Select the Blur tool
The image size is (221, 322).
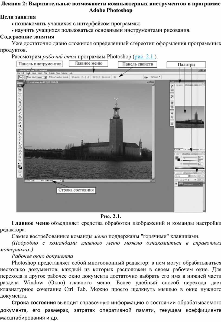20,129
